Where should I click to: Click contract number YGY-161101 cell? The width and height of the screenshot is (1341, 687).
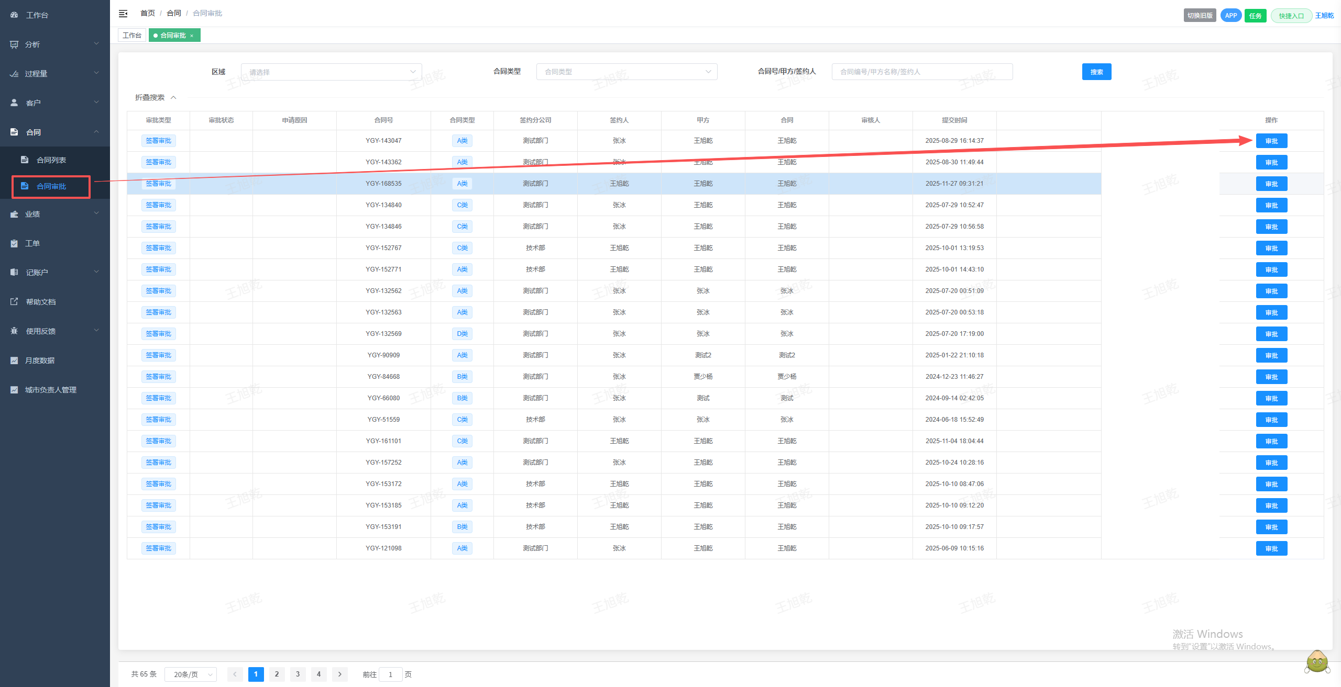click(x=384, y=441)
